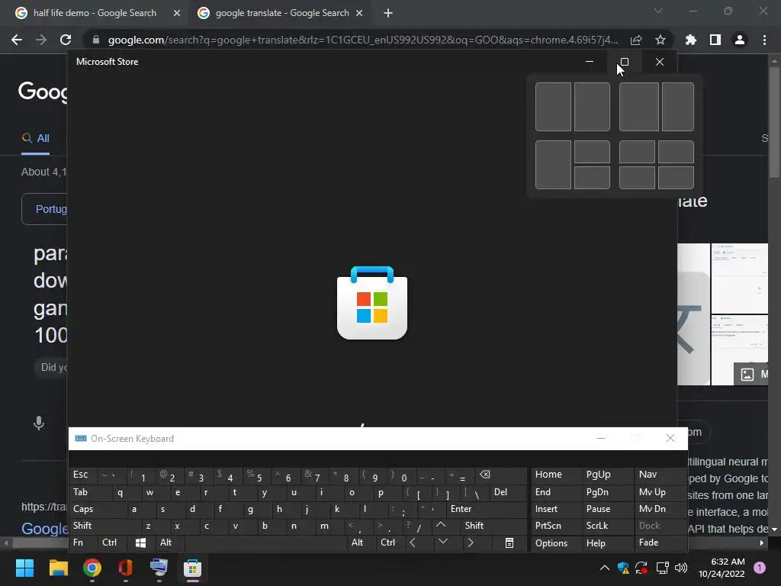Click the microphone icon in Google Translate
This screenshot has width=781, height=586.
coord(38,423)
